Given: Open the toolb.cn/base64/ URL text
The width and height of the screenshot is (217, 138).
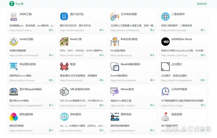Looking at the screenshot, I should (123, 80).
